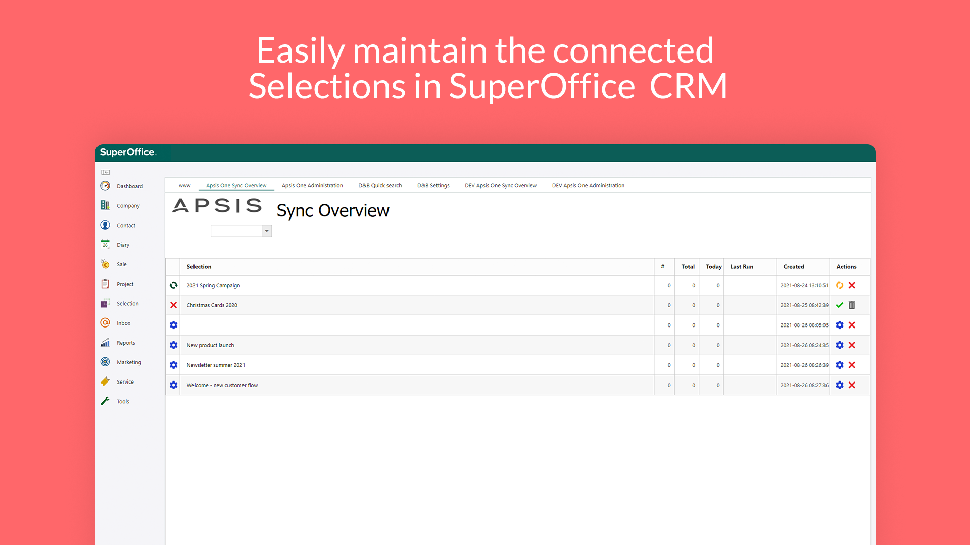Expand the dropdown selector below APSIS logo
970x545 pixels.
266,230
